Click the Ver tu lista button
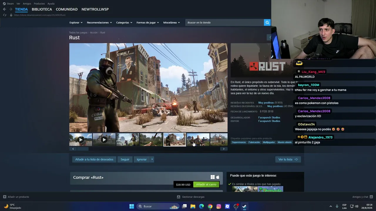This screenshot has width=376, height=211. point(288,159)
